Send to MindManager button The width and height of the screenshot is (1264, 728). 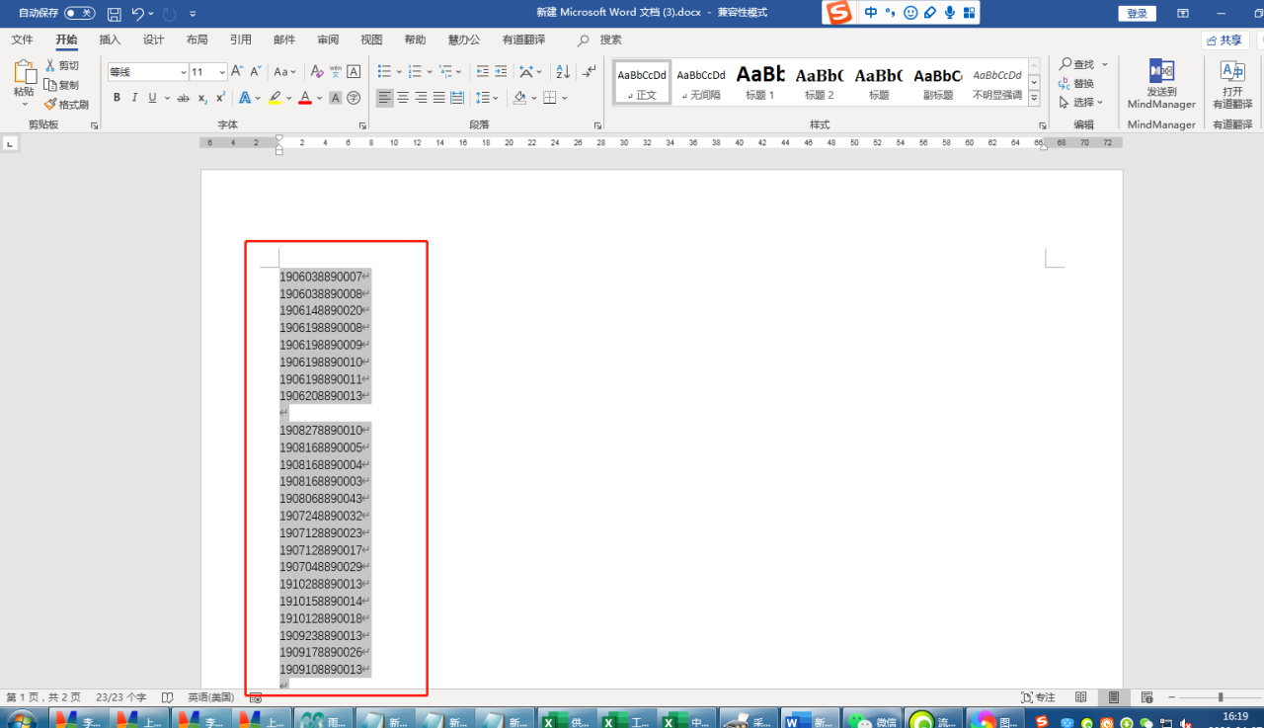pos(1161,85)
